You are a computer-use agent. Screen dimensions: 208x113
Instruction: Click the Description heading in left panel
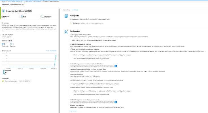(x=5, y=23)
